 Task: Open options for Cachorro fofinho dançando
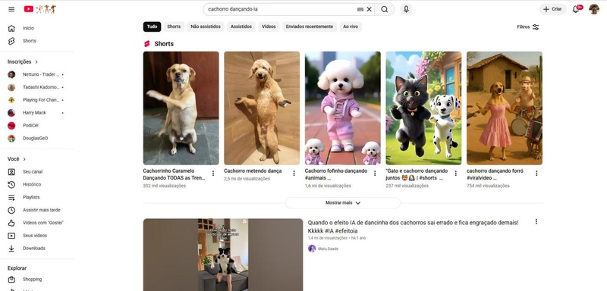click(x=375, y=173)
